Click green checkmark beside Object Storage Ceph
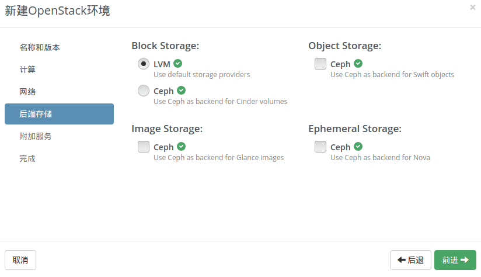This screenshot has width=481, height=277. coord(358,64)
